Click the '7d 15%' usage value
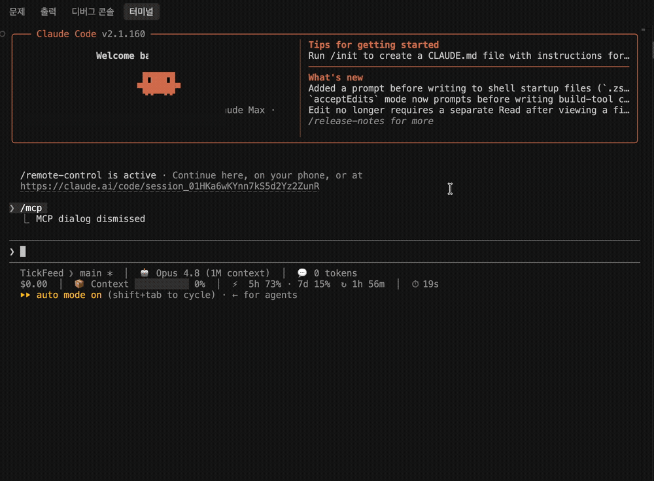 [x=314, y=284]
